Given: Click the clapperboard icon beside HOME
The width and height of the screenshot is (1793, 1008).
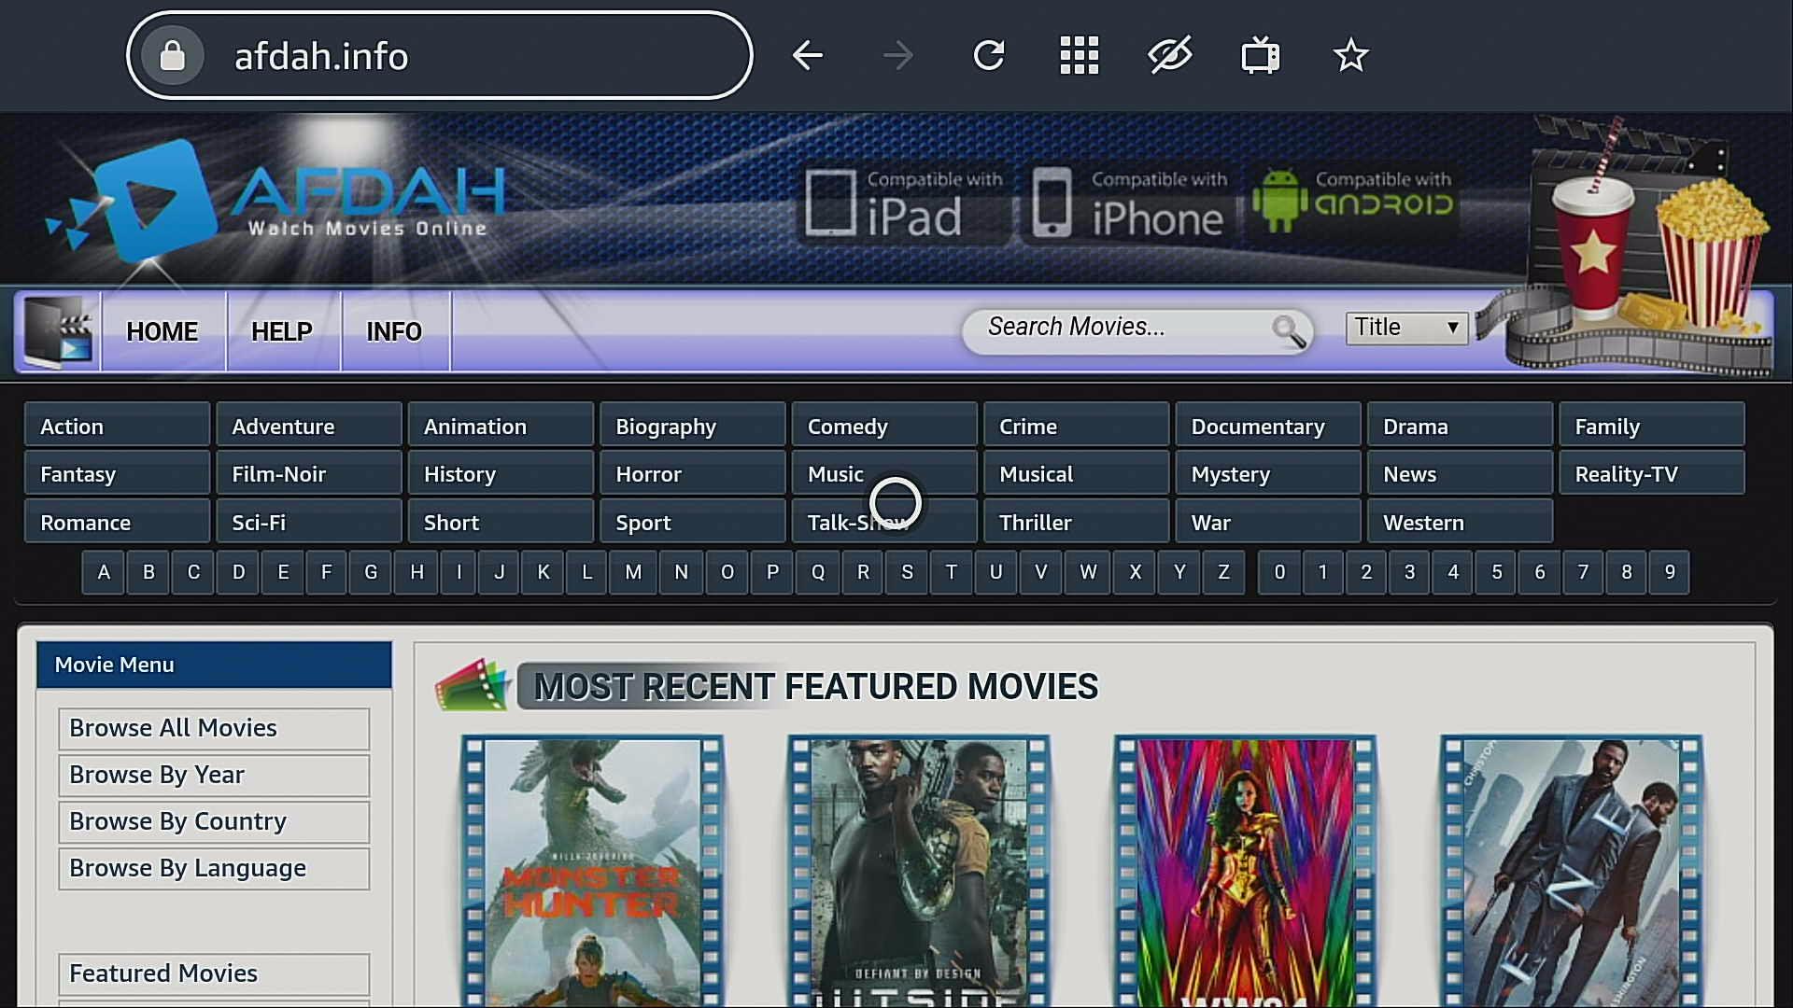Looking at the screenshot, I should pyautogui.click(x=59, y=331).
